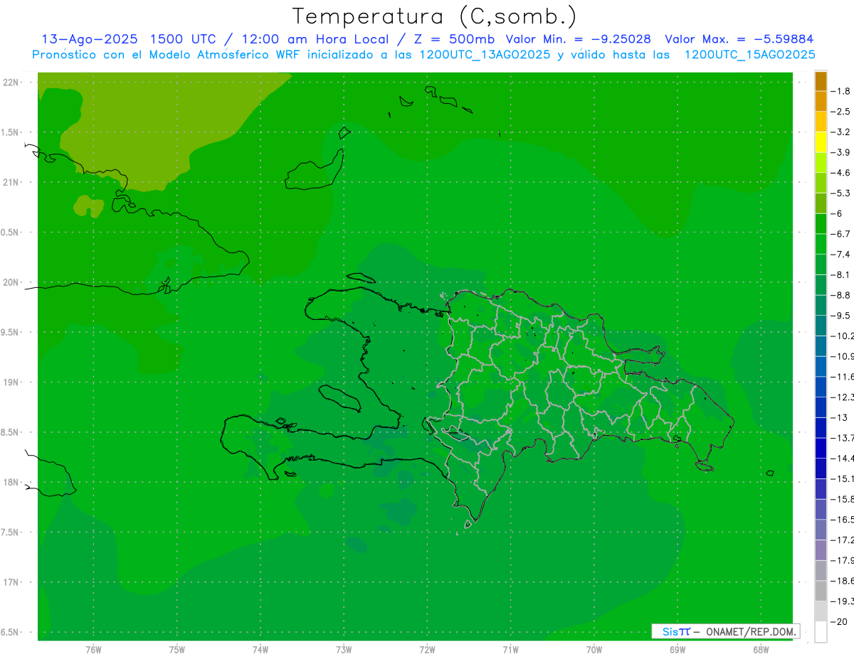Click the '-2.5' legend value

pos(841,112)
